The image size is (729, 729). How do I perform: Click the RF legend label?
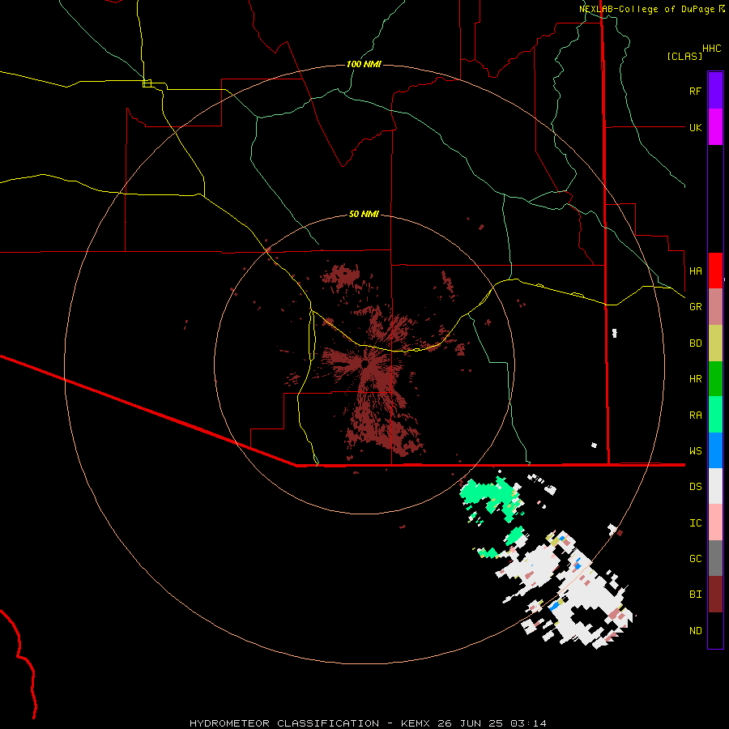pyautogui.click(x=695, y=91)
